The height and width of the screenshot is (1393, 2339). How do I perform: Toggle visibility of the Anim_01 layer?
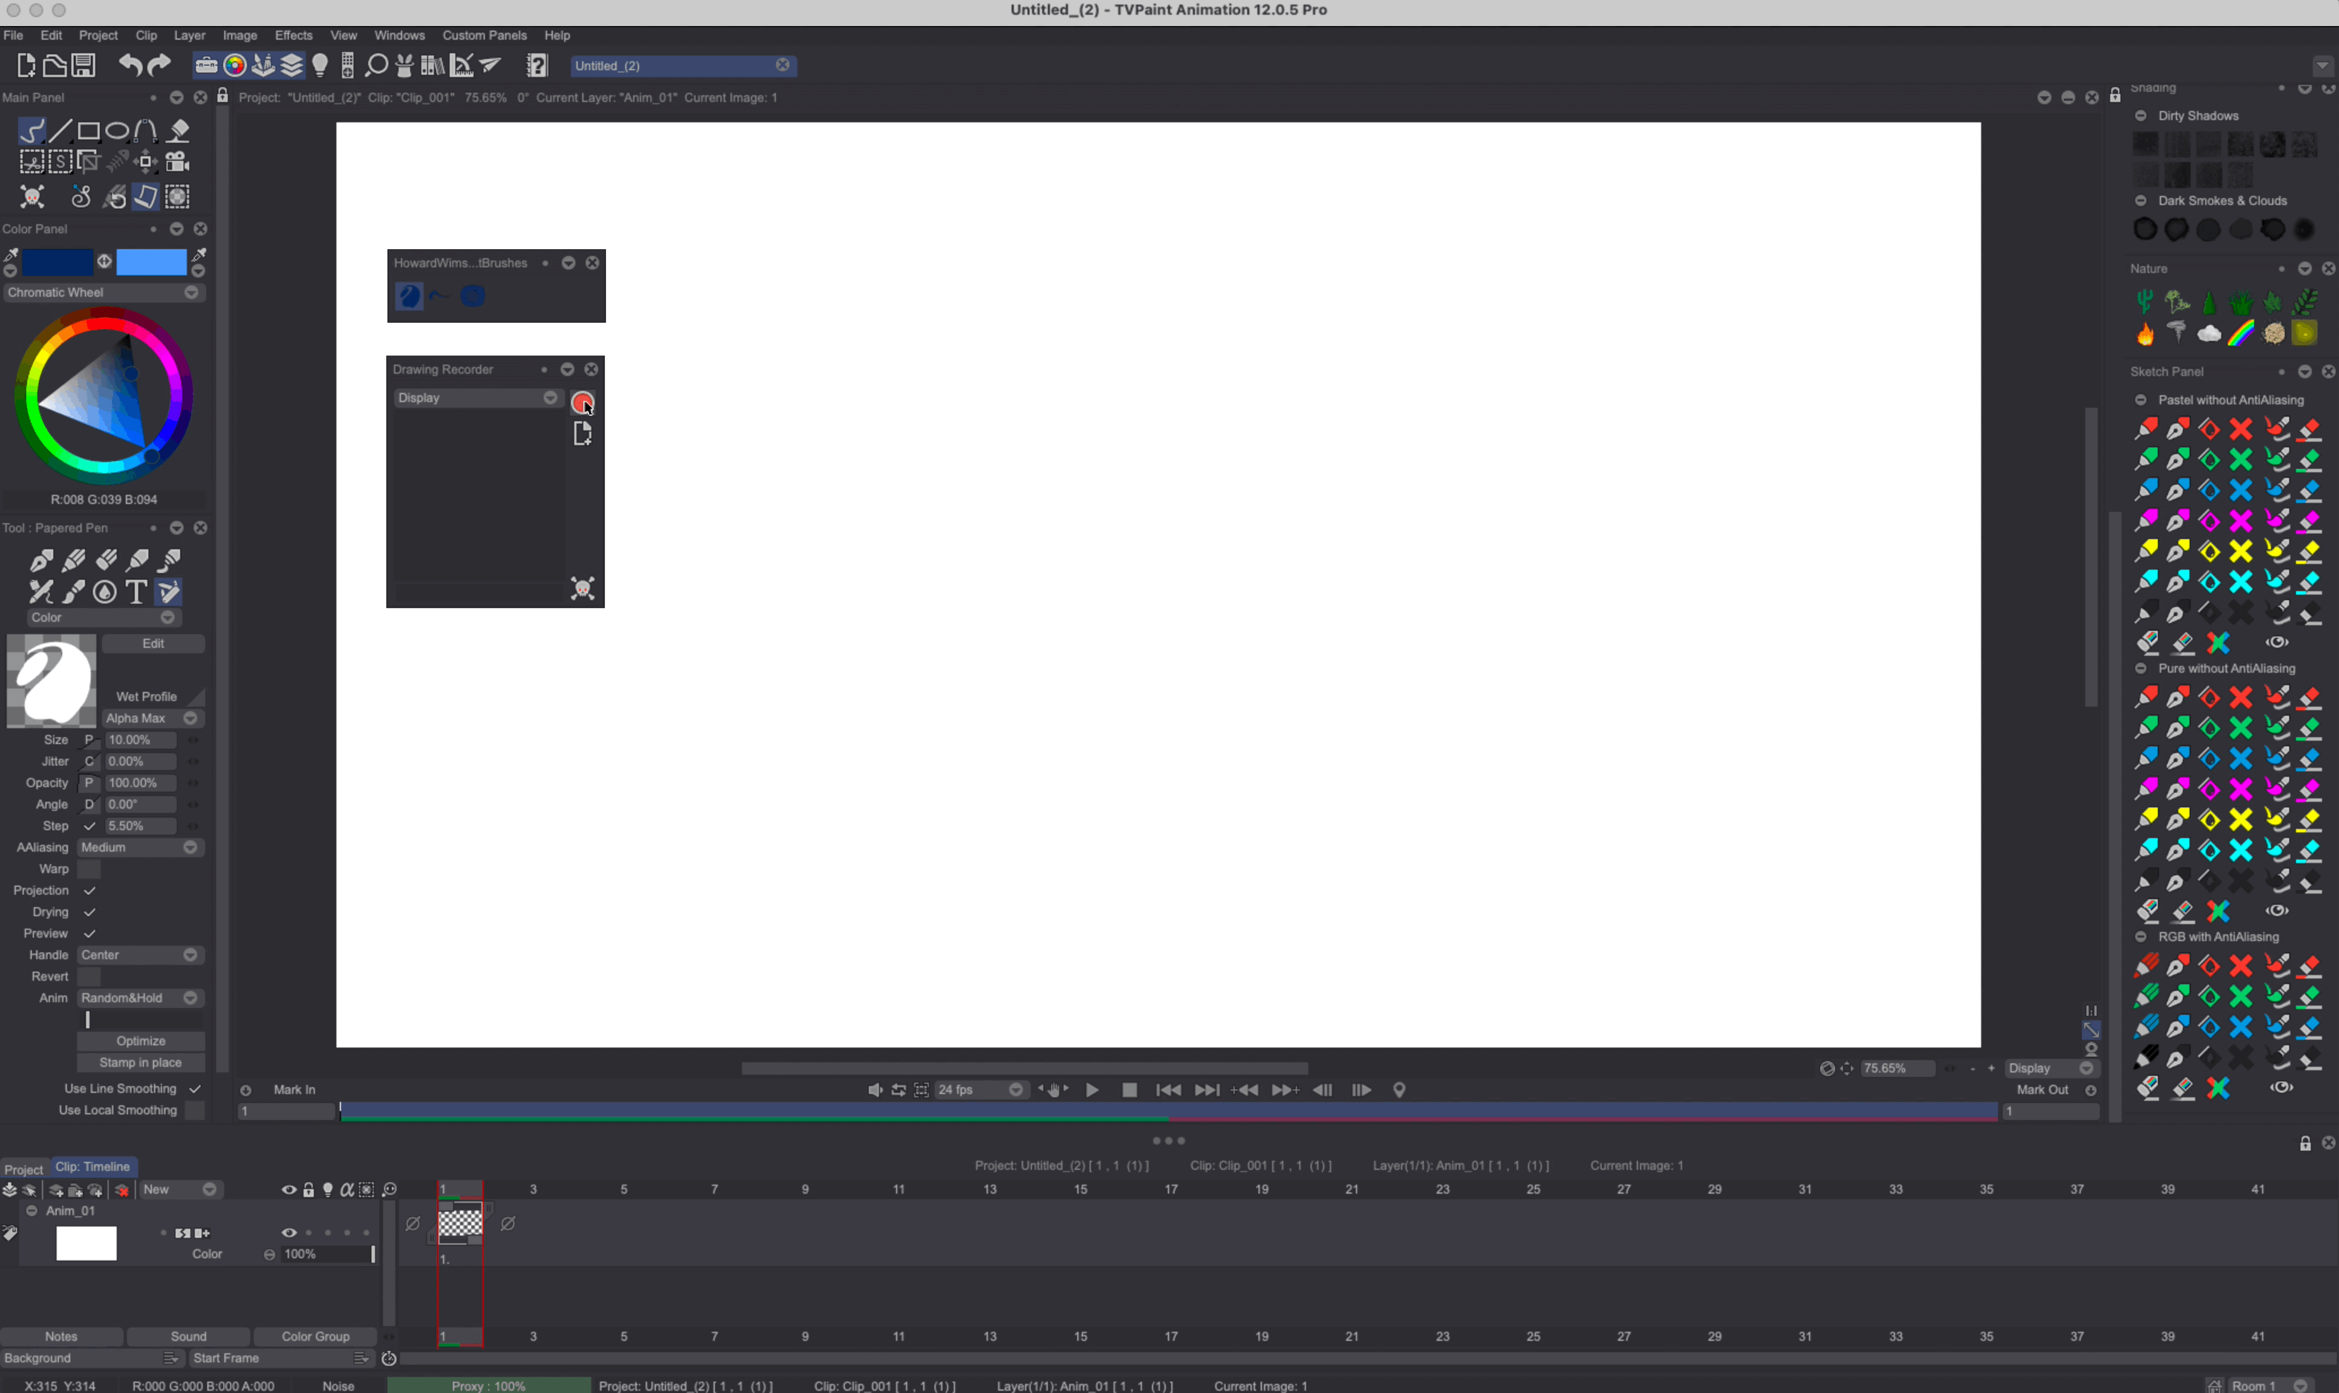288,1233
